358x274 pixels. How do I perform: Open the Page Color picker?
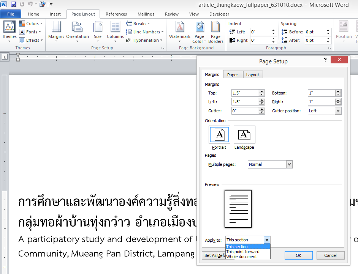(200, 31)
